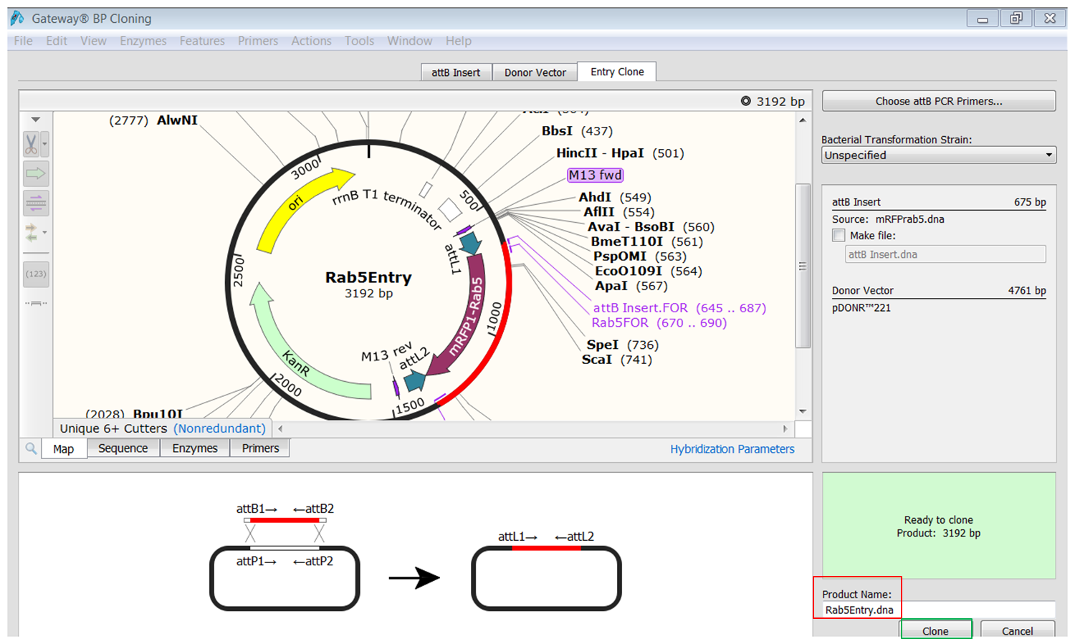Select the Entry Clone tab
Screen dimensions: 1075x644
click(x=617, y=72)
